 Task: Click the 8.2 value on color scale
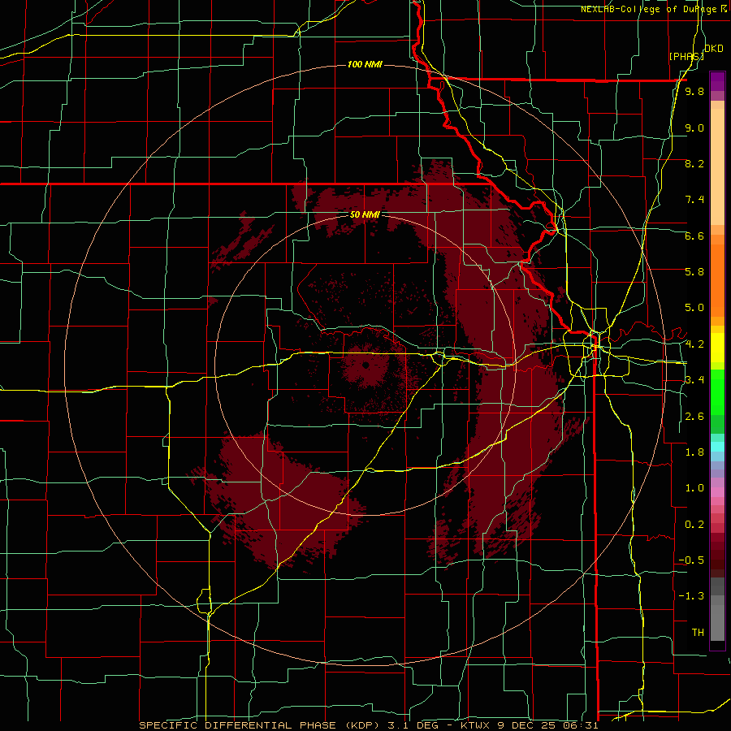[694, 163]
